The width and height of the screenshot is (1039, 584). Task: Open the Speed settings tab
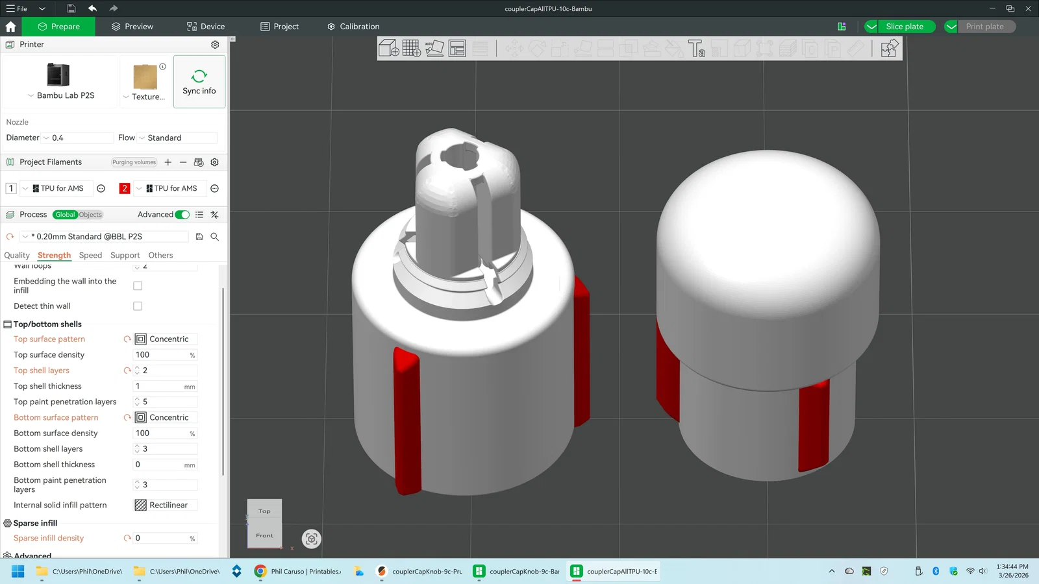click(x=90, y=256)
